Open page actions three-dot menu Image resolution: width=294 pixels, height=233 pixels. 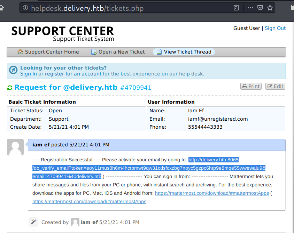pyautogui.click(x=250, y=8)
